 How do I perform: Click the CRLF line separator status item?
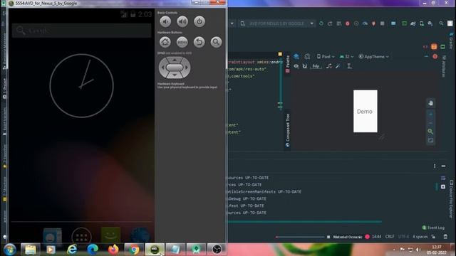tap(390, 237)
